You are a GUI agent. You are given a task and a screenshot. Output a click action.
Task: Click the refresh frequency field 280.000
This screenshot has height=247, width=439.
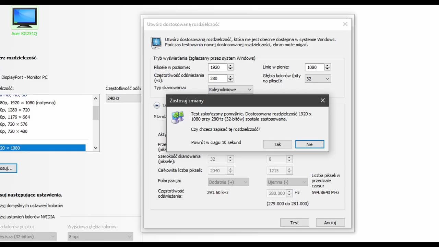click(x=276, y=193)
